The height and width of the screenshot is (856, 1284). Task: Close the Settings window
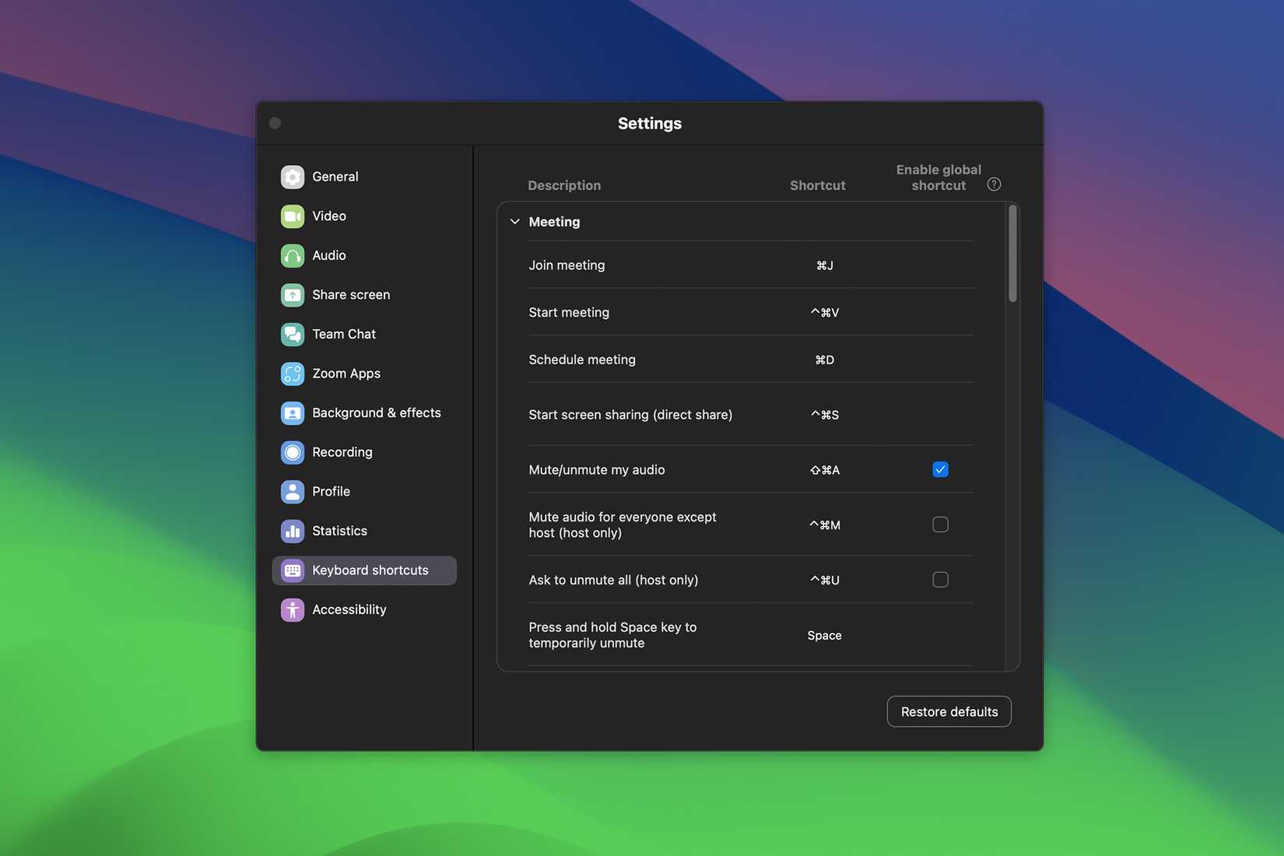coord(275,123)
